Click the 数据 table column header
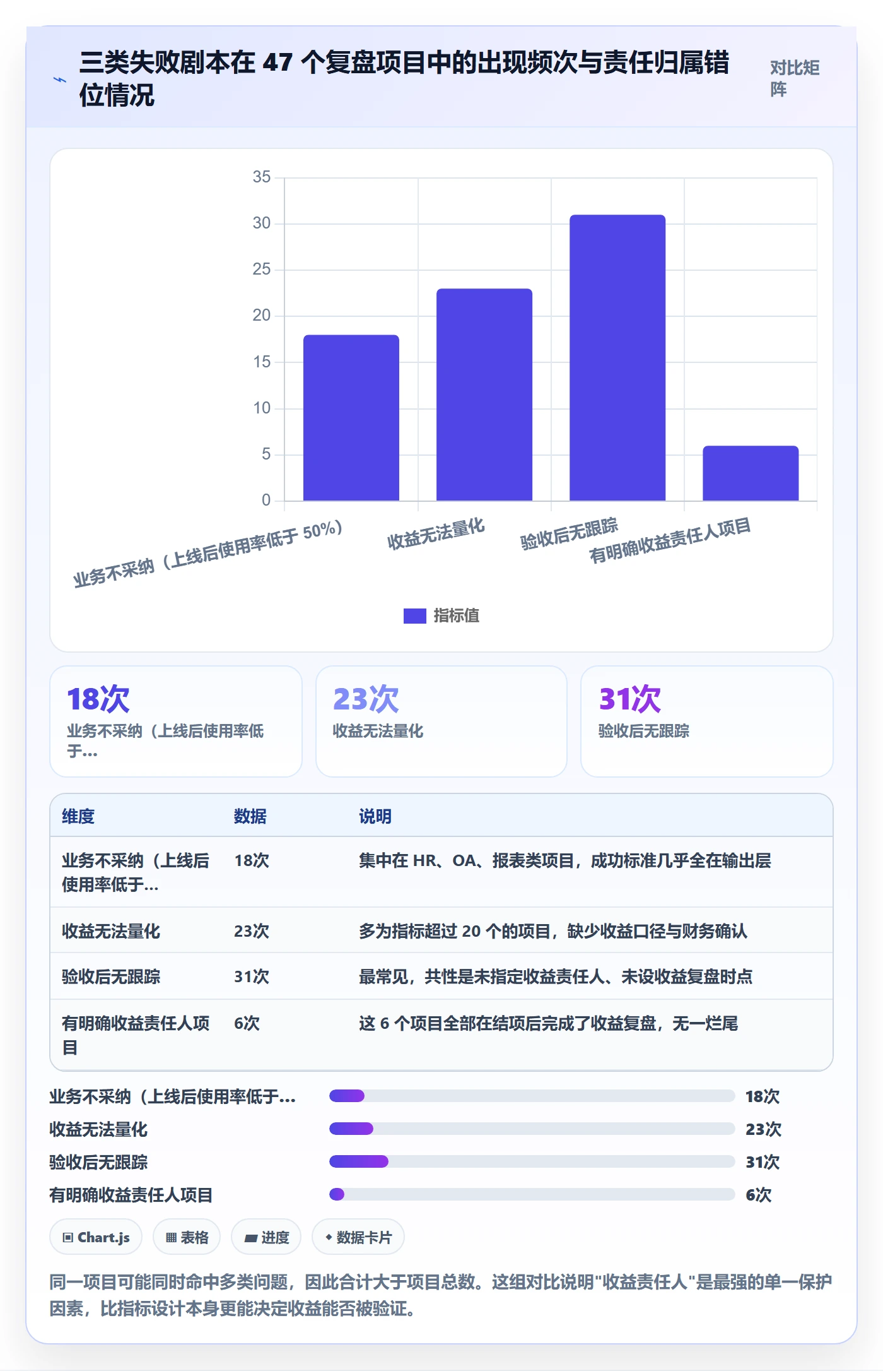The width and height of the screenshot is (883, 1371). click(250, 816)
